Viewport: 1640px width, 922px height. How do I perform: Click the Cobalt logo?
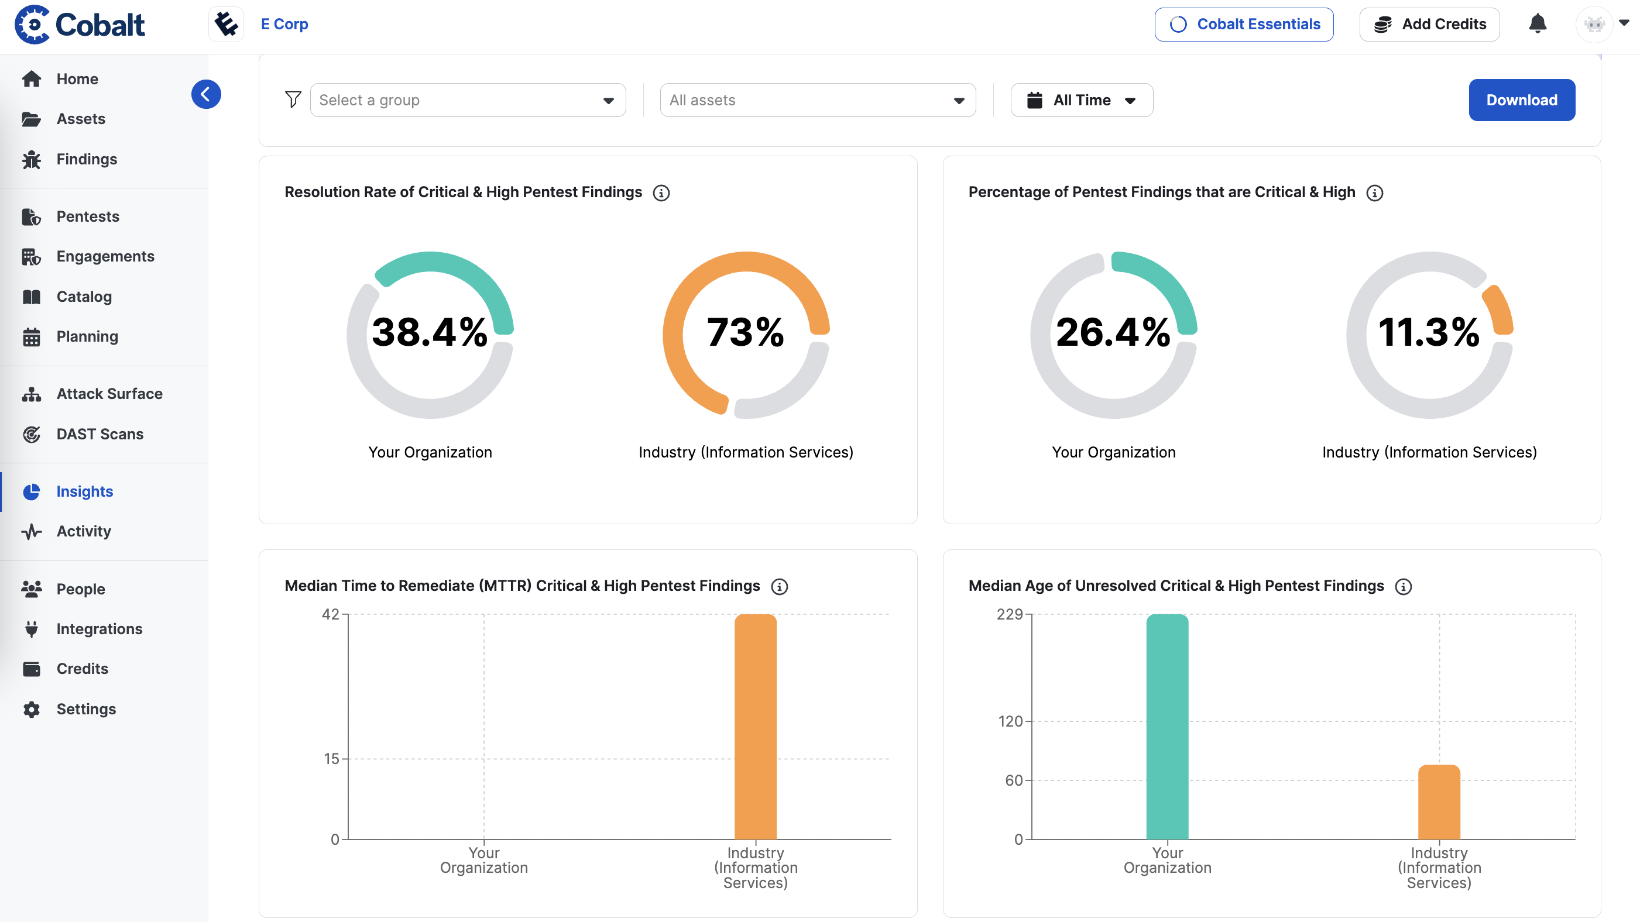(x=80, y=24)
